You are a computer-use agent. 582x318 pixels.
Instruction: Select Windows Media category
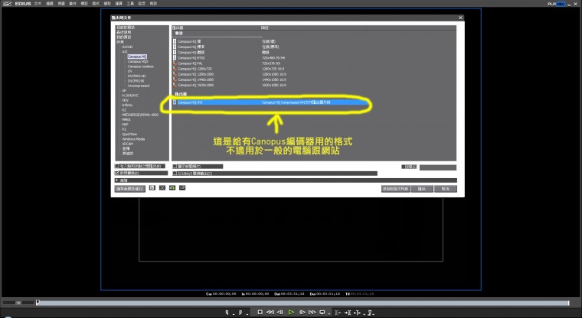click(x=133, y=139)
